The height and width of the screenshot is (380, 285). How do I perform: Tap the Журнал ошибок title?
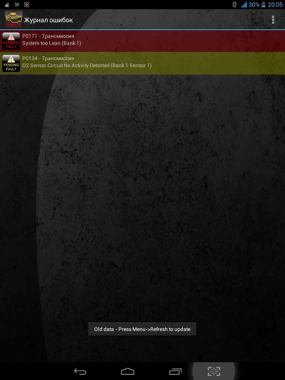pyautogui.click(x=49, y=20)
